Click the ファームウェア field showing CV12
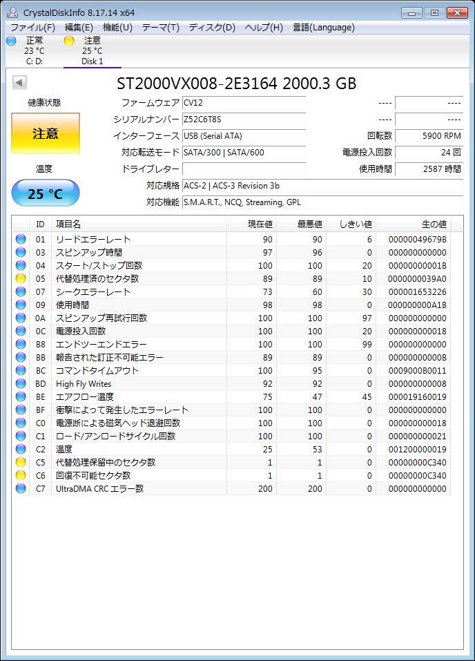 [x=244, y=103]
